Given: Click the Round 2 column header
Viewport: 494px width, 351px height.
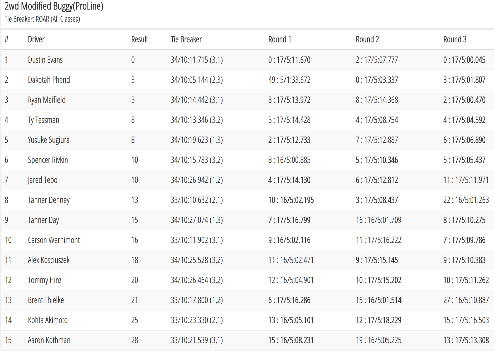Looking at the screenshot, I should pyautogui.click(x=367, y=39).
